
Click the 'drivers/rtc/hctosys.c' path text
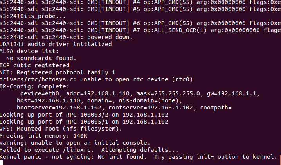point(36,79)
